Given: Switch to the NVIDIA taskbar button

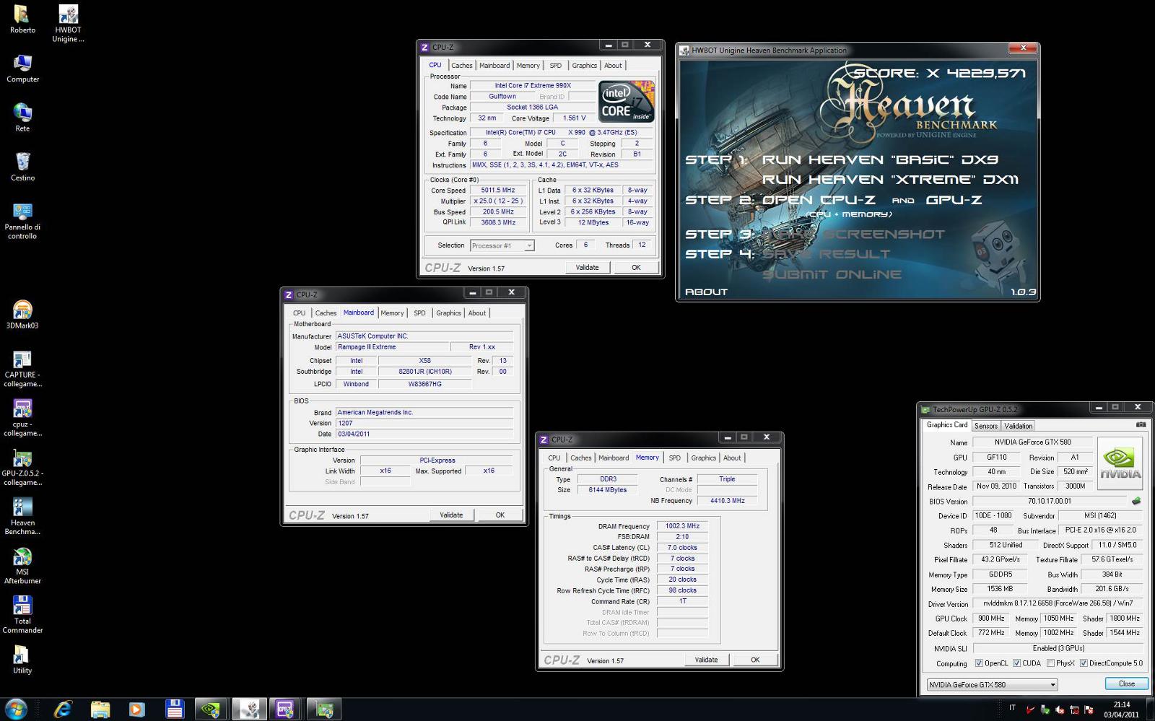Looking at the screenshot, I should pyautogui.click(x=211, y=709).
